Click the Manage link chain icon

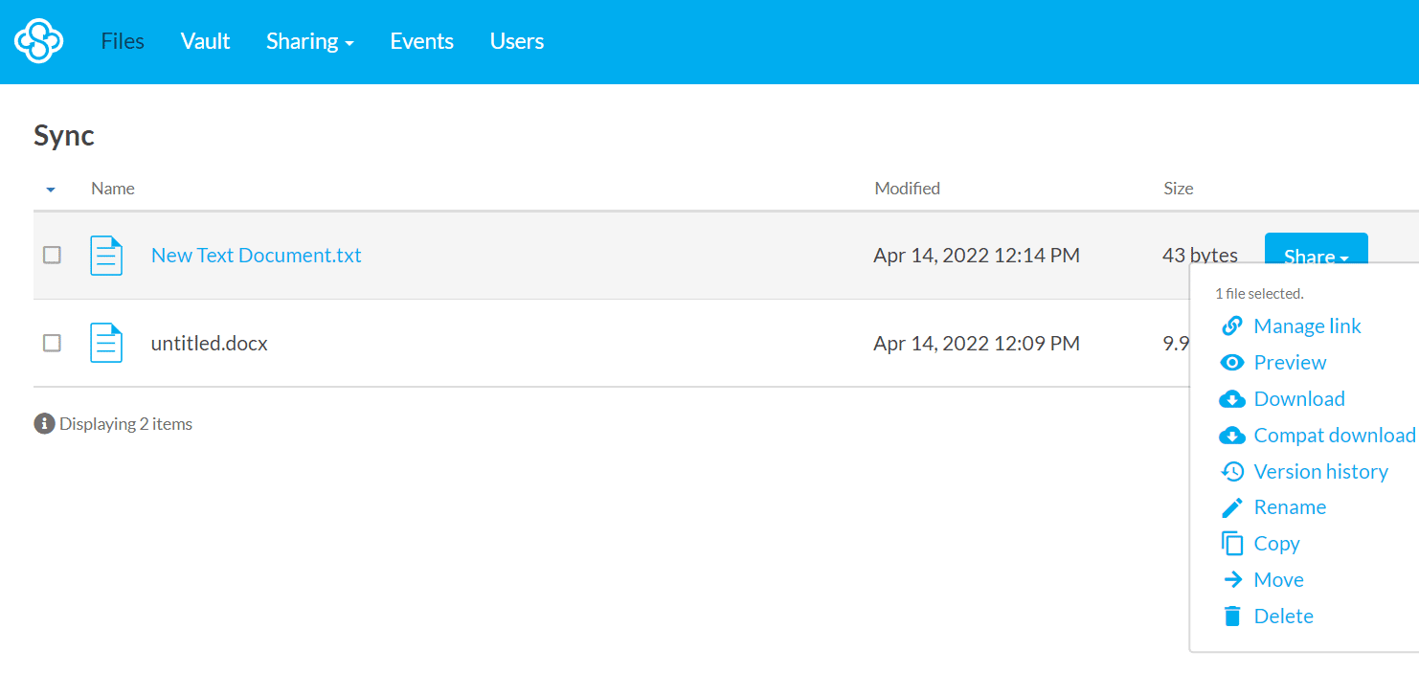pyautogui.click(x=1232, y=326)
